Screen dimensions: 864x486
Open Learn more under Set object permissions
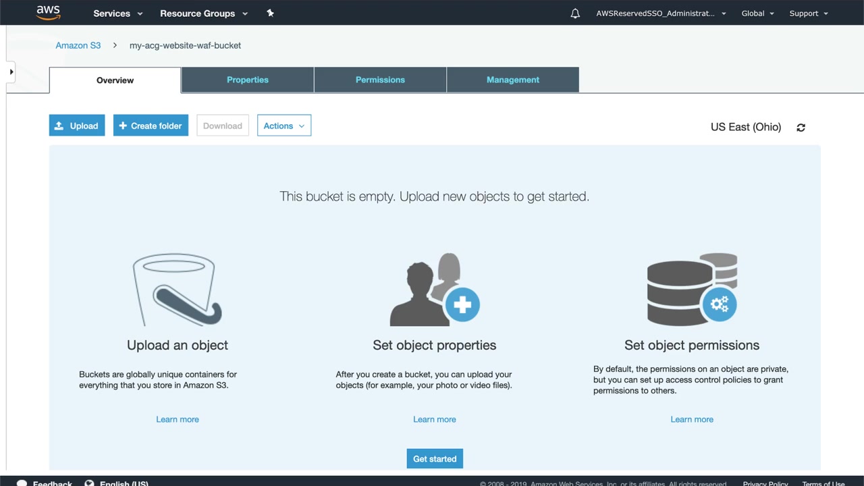coord(692,419)
